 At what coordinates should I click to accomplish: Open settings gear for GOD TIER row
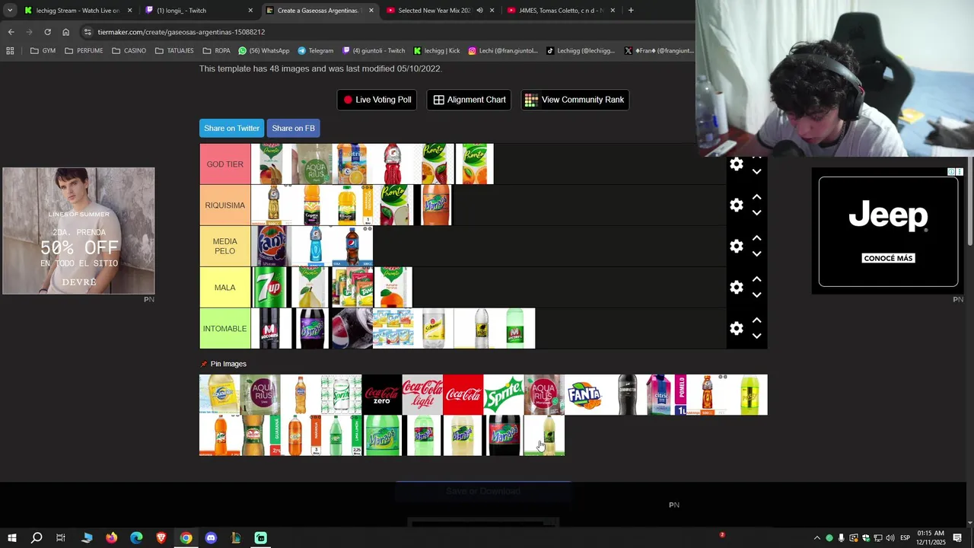click(737, 164)
